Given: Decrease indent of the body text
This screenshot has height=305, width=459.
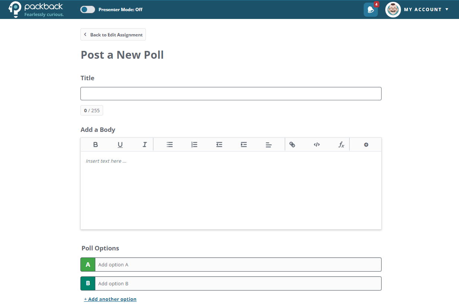Looking at the screenshot, I should (219, 145).
